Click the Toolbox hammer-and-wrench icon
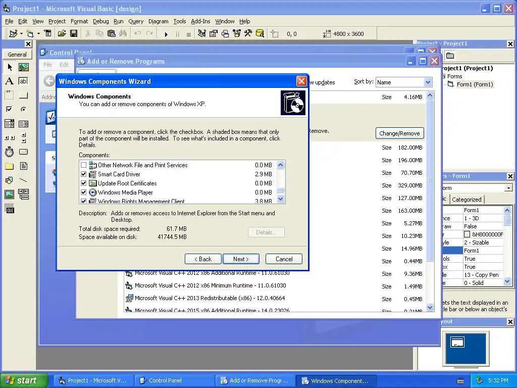Viewport: 517px width, 388px height. 248,33
